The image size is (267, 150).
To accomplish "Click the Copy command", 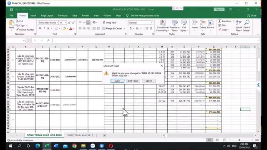I will coord(20,25).
